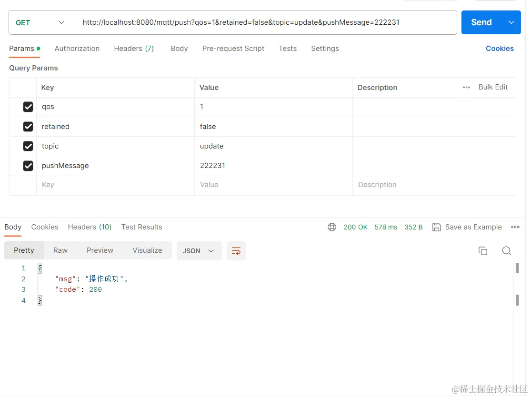Open the column options three-dot icon
Screen dimensions: 531x397
(x=466, y=87)
